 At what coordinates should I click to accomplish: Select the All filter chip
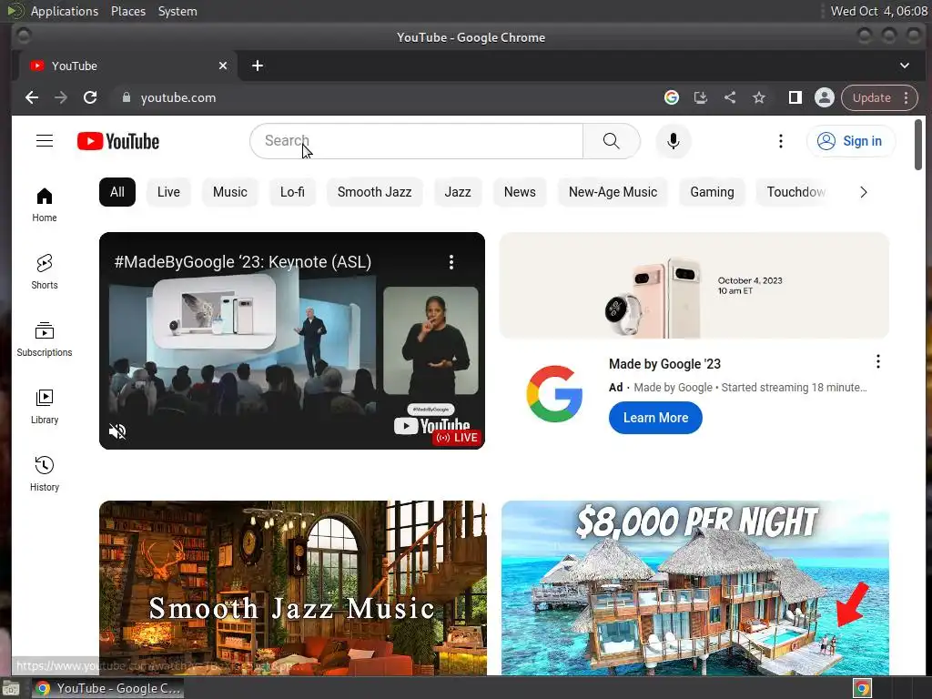coord(117,192)
